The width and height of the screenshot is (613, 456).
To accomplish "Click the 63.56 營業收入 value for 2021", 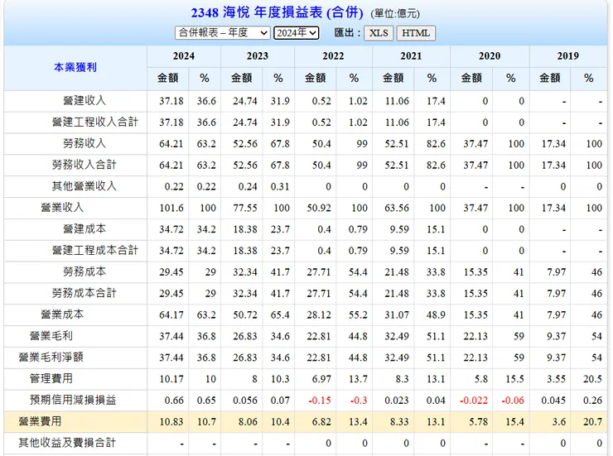I will (397, 208).
